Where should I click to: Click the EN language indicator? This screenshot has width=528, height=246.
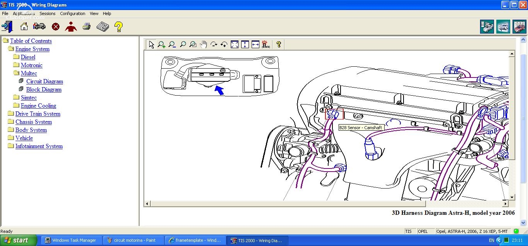point(491,240)
